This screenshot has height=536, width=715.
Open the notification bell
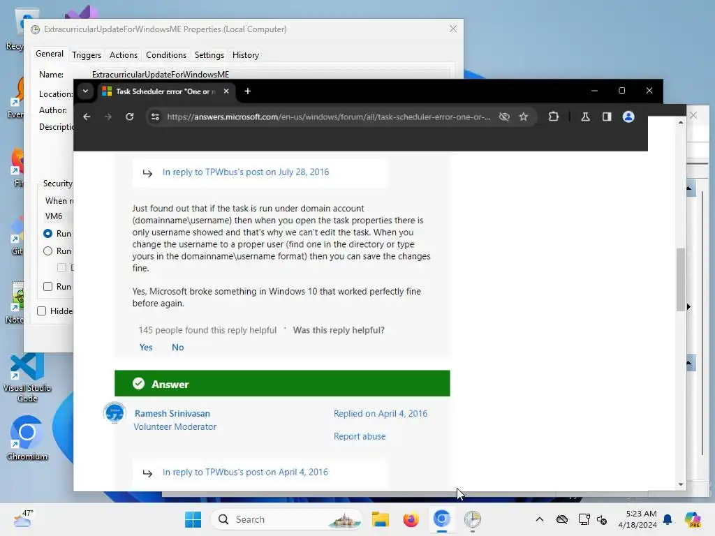pyautogui.click(x=668, y=519)
